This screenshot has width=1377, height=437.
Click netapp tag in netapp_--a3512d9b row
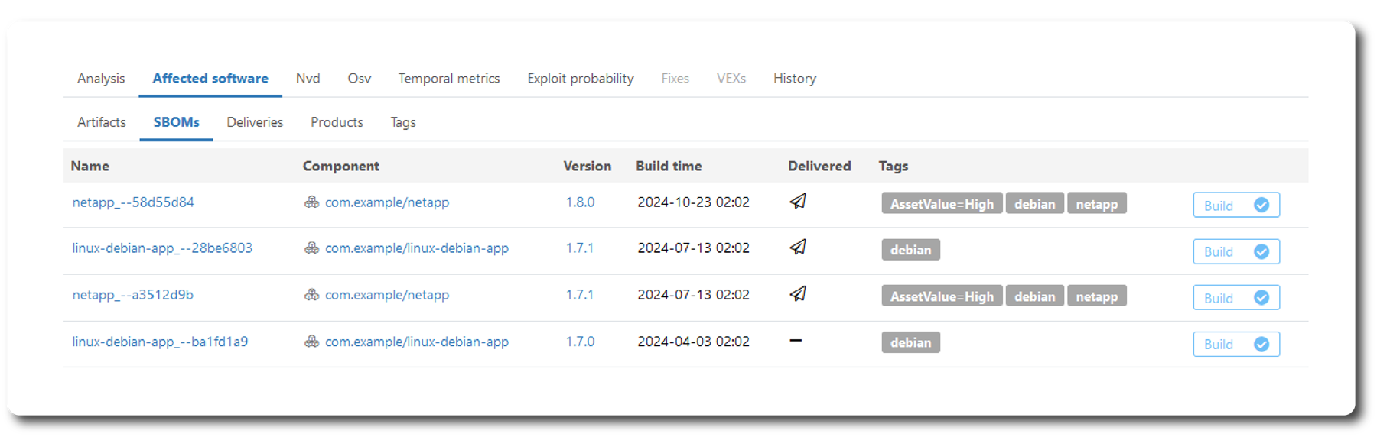[x=1096, y=296]
